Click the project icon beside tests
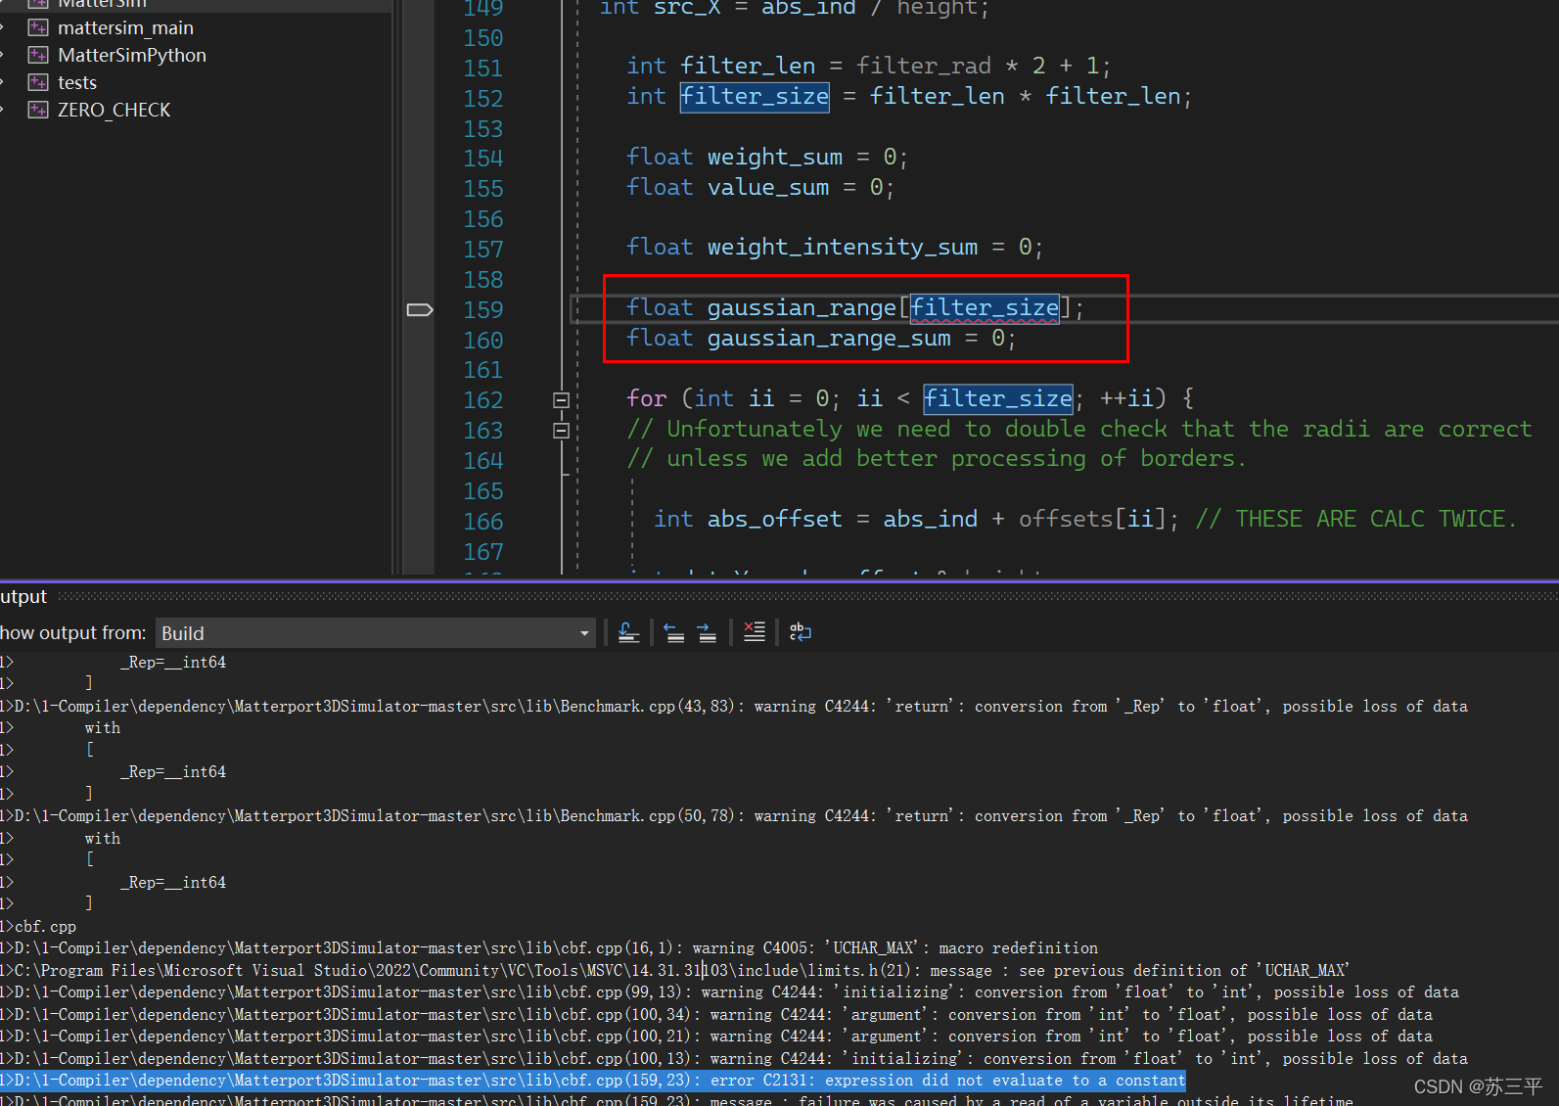Screen dimensions: 1559x1106 tap(38, 82)
